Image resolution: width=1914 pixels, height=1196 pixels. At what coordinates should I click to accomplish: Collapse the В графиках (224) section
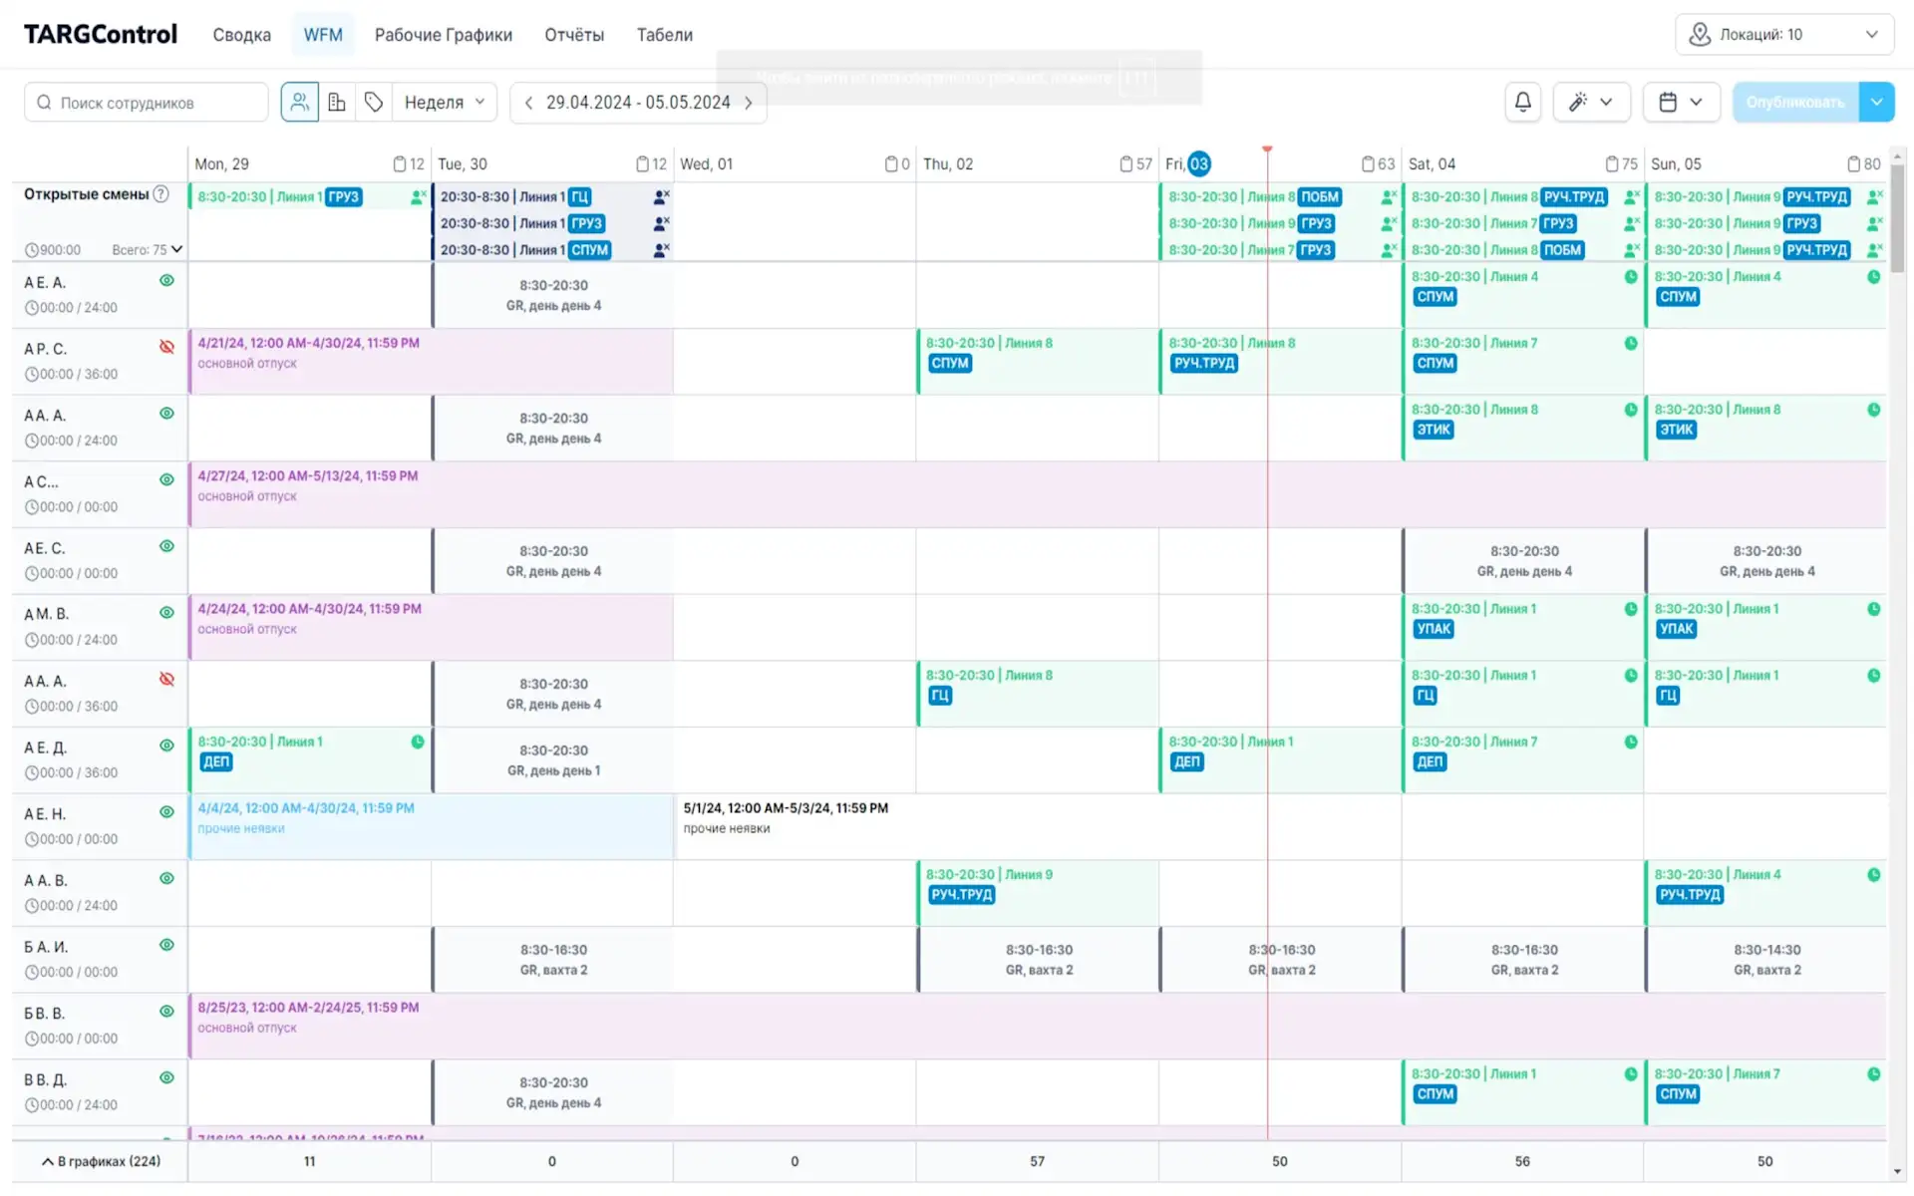click(101, 1161)
